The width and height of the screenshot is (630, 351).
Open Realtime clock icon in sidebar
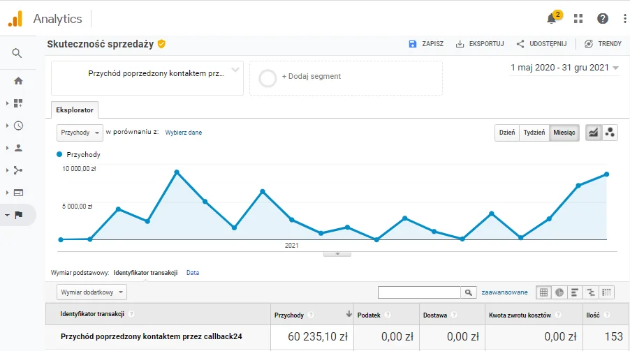pyautogui.click(x=18, y=126)
